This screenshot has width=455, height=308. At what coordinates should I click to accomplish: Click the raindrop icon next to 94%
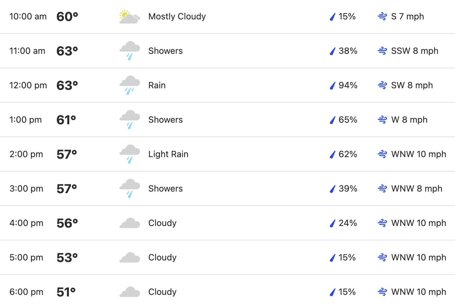click(333, 85)
